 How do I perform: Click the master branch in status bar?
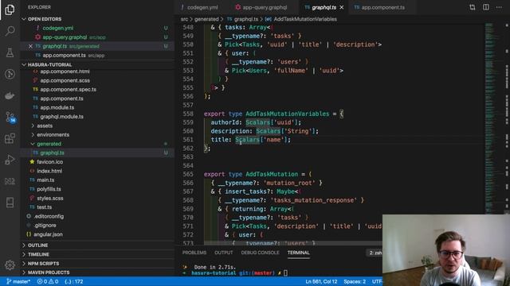pyautogui.click(x=18, y=281)
